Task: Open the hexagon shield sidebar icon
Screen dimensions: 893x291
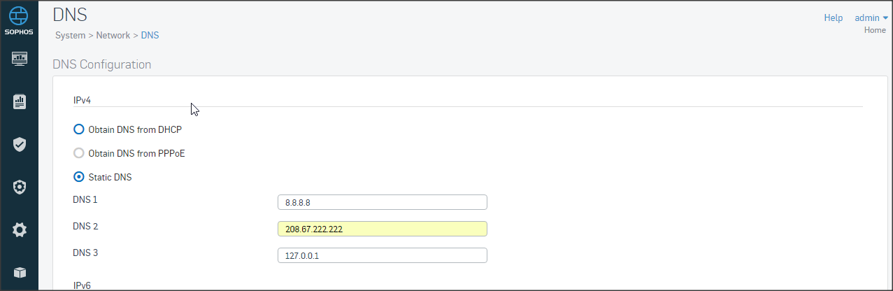Action: (x=20, y=187)
